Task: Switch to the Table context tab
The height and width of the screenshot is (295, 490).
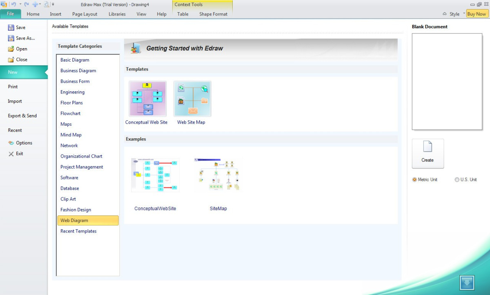Action: point(183,14)
